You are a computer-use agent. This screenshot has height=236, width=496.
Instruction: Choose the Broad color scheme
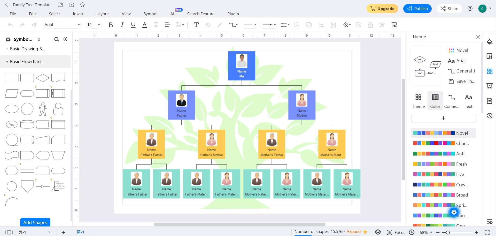pos(443,195)
